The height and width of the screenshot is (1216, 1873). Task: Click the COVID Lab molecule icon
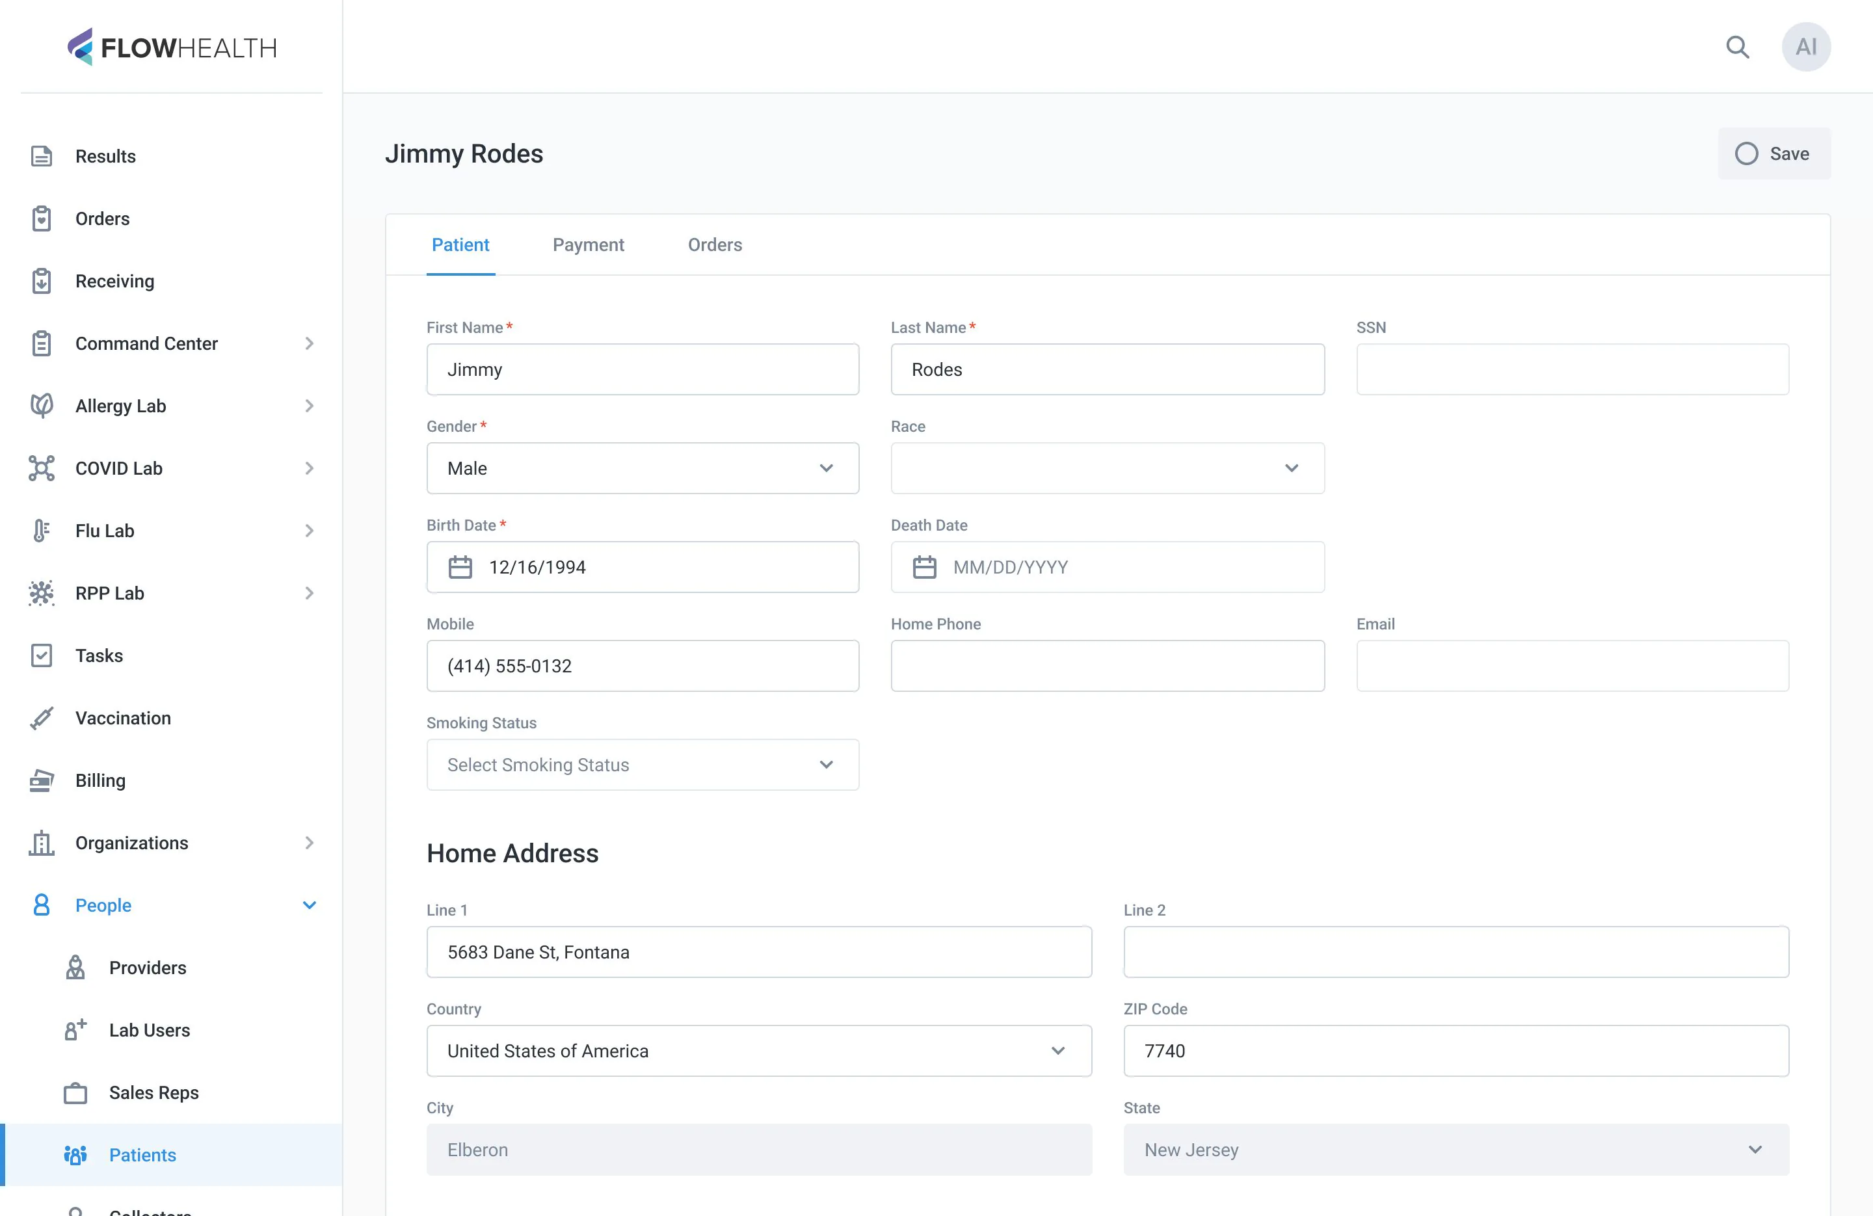42,468
